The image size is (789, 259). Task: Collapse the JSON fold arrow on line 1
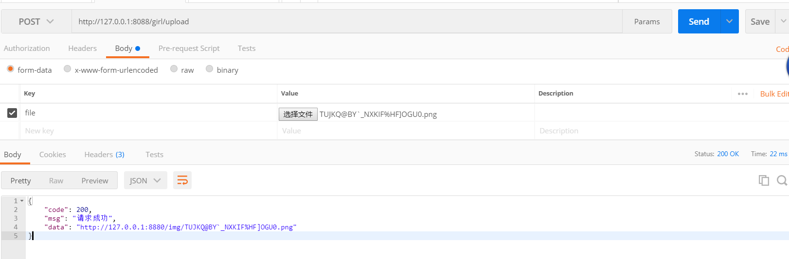pos(22,201)
